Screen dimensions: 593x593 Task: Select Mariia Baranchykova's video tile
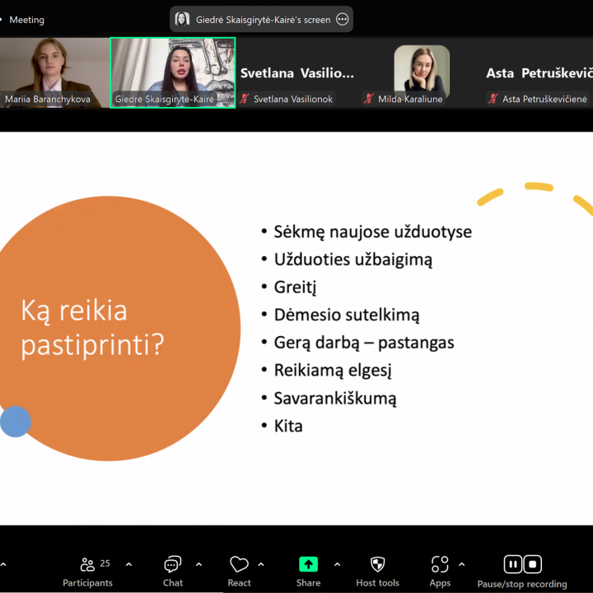(54, 72)
